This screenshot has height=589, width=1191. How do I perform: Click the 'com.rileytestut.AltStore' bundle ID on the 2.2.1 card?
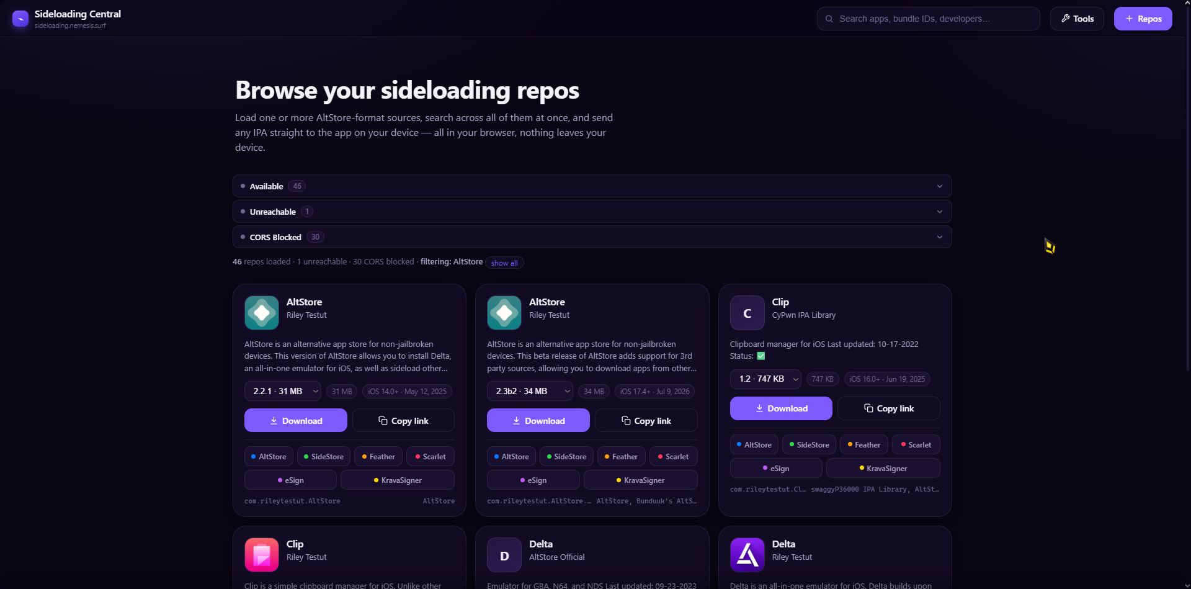(292, 501)
